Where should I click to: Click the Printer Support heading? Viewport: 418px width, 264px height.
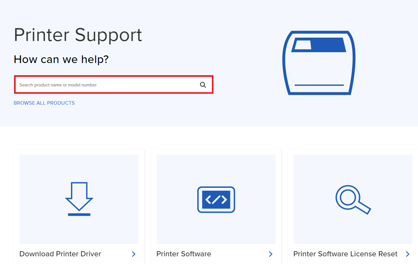click(78, 35)
